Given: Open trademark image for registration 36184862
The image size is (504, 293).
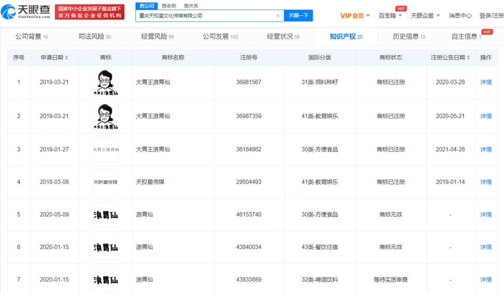Looking at the screenshot, I should click(x=106, y=150).
